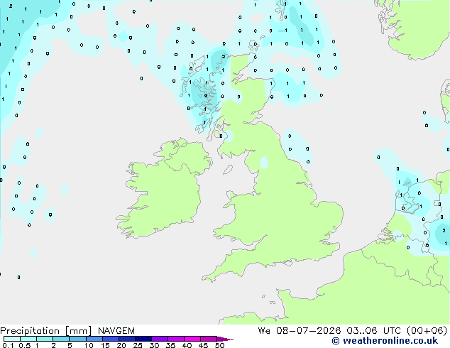Click the legend swatch between 15 and 20
Viewport: 450px width, 348px height.
tap(110, 339)
